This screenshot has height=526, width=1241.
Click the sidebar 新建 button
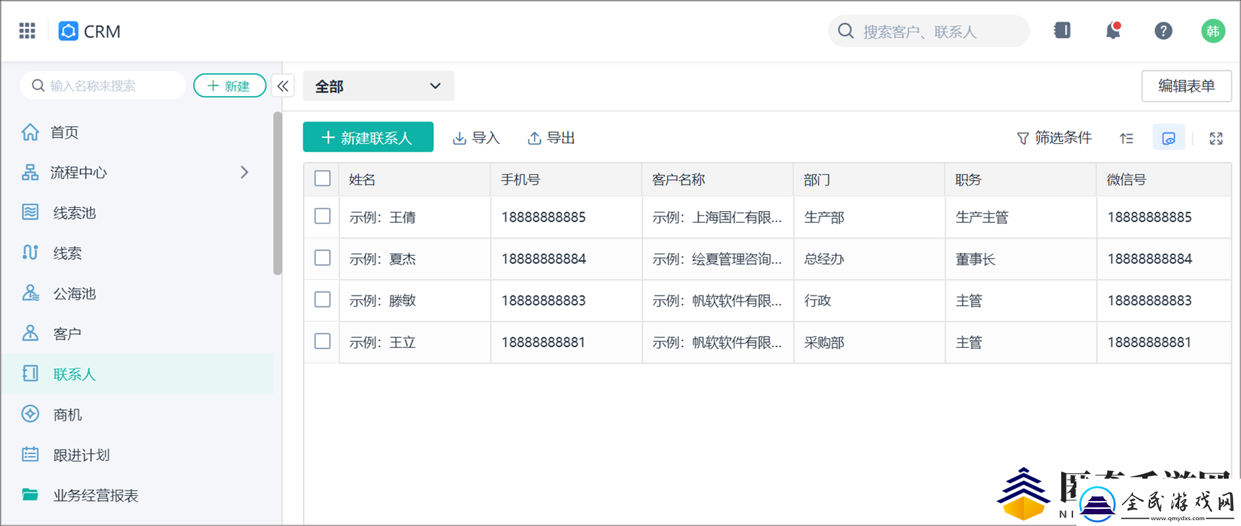[229, 85]
